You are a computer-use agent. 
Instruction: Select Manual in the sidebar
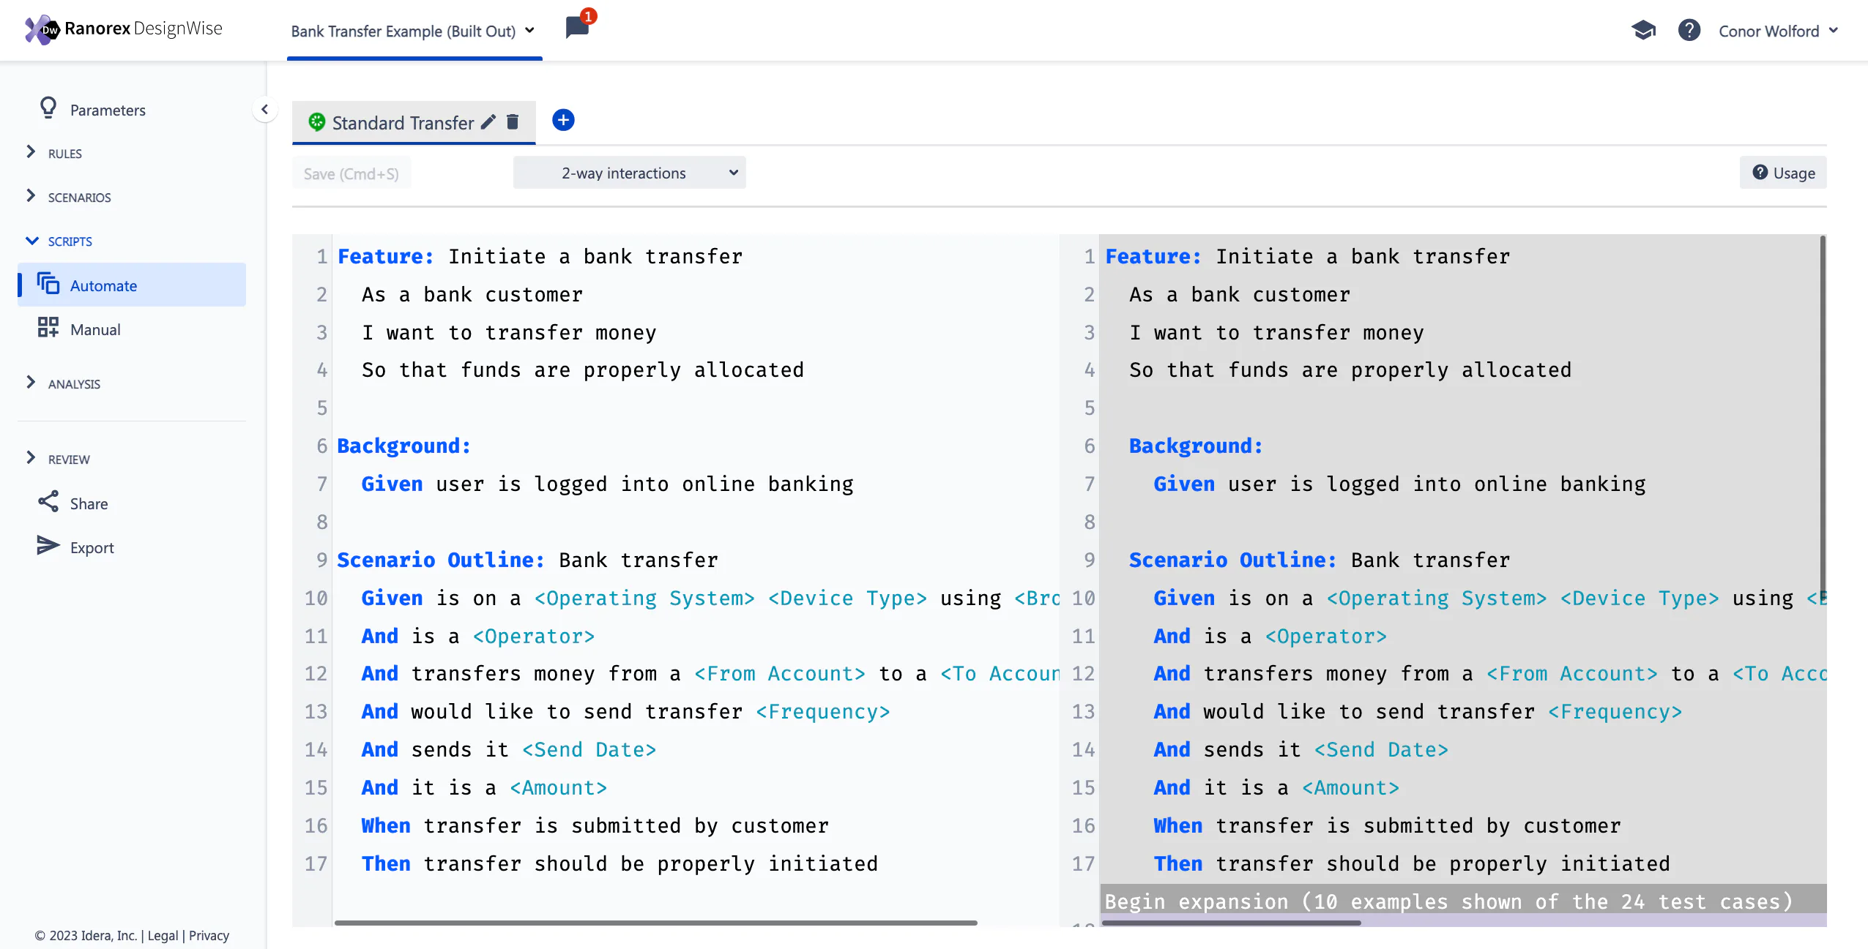click(95, 329)
